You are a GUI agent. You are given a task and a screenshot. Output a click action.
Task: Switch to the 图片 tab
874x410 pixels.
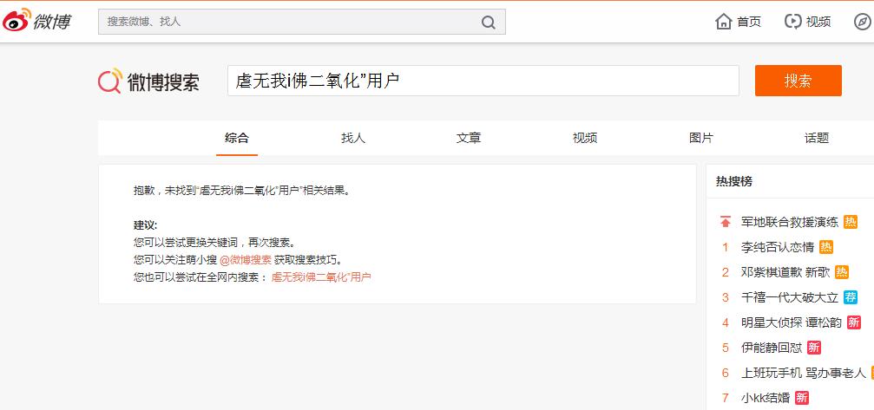pos(700,138)
